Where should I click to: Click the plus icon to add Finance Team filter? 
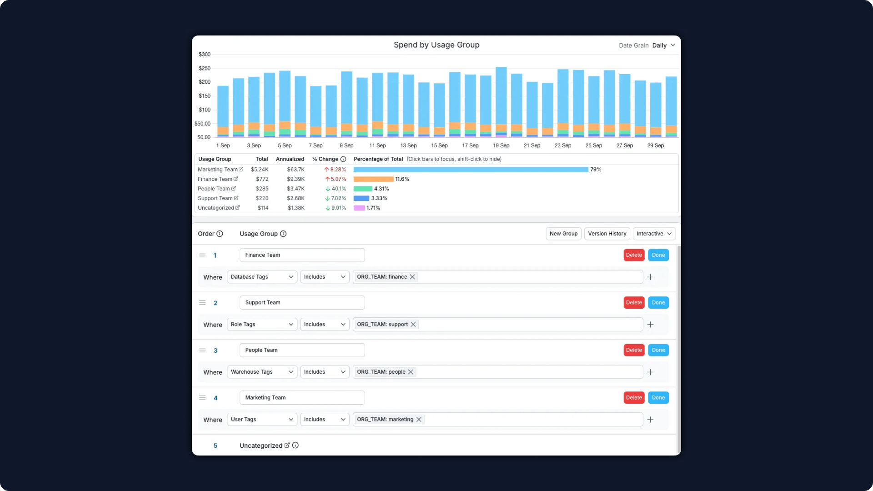tap(650, 277)
